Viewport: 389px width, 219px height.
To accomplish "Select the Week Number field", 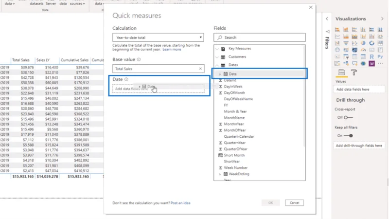I will pos(235,168).
